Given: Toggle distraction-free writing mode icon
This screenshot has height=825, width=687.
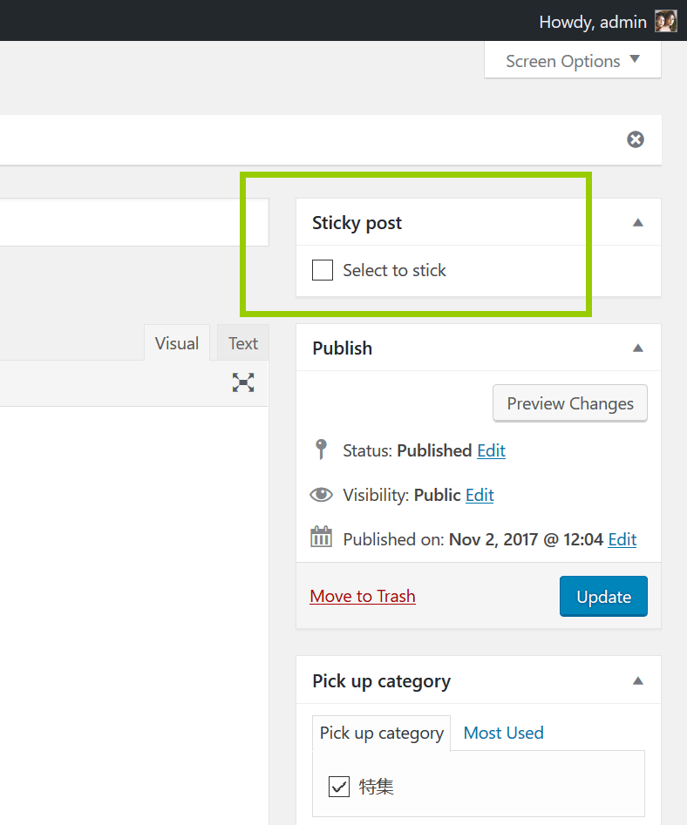Looking at the screenshot, I should click(243, 382).
